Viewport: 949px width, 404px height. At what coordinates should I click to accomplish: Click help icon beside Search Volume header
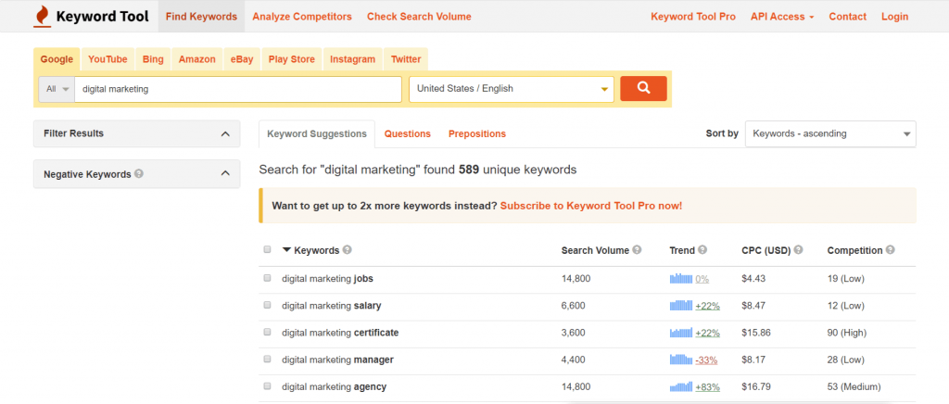coord(637,250)
